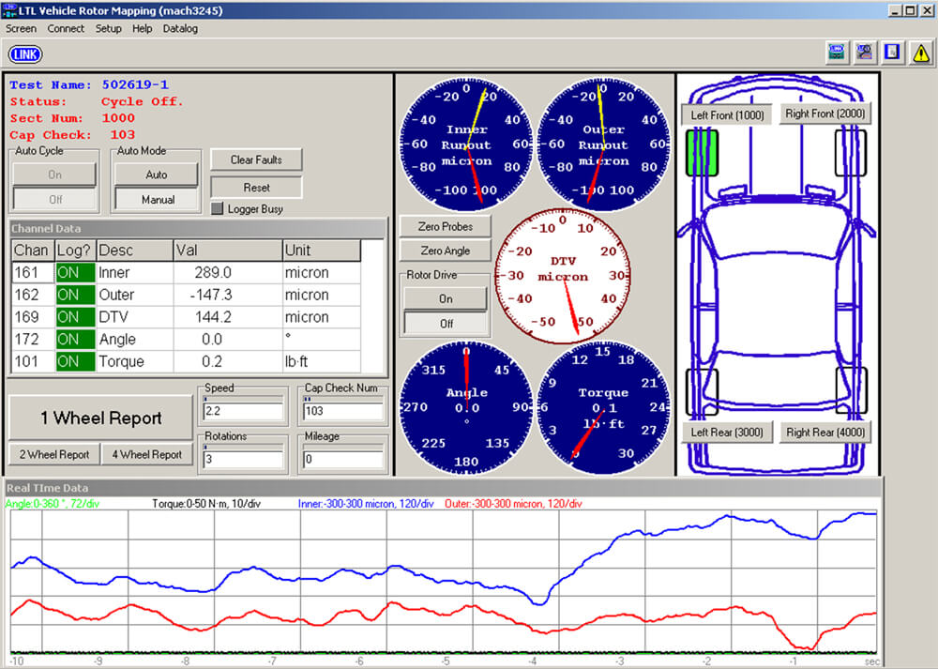Select the right rear wheel box on car
This screenshot has width=938, height=669.
pyautogui.click(x=852, y=391)
